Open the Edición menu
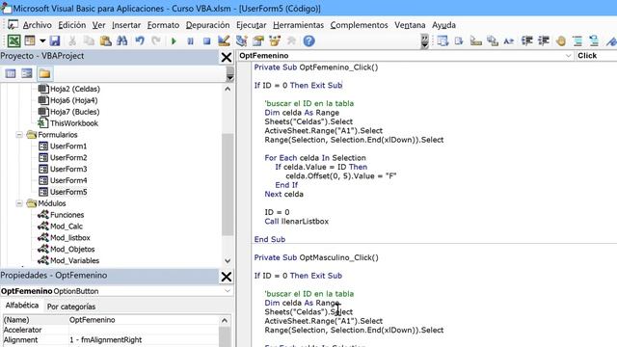 click(72, 25)
